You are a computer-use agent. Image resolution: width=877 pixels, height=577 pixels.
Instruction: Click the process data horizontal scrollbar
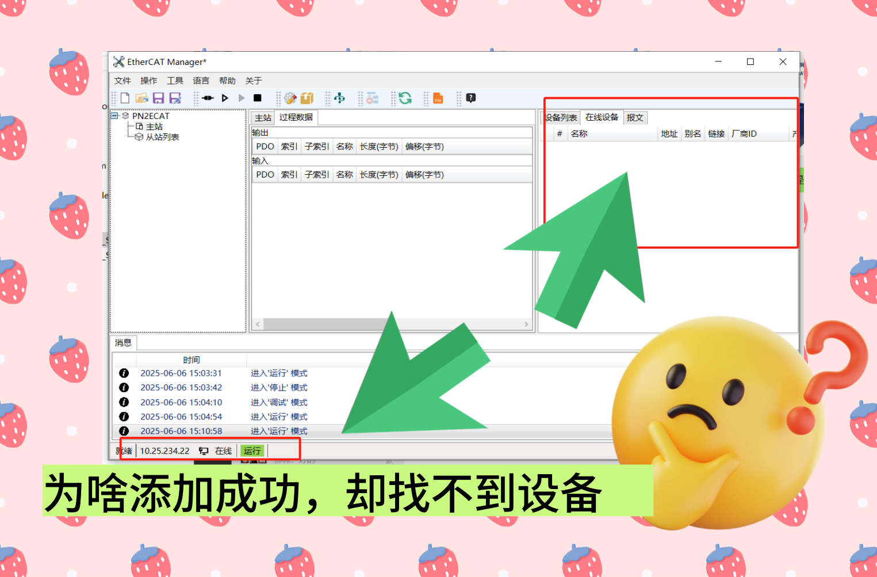[392, 324]
